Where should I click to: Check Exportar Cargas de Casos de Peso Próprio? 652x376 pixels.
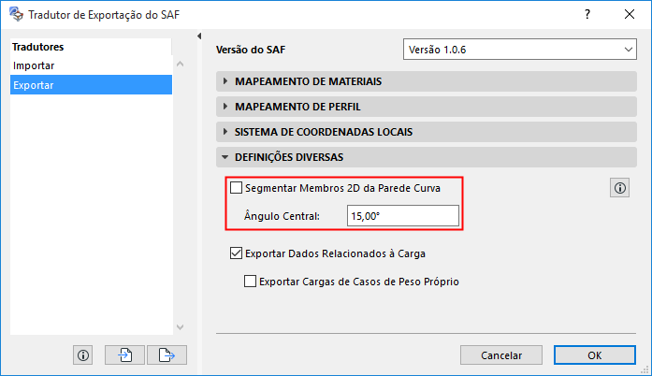click(x=250, y=282)
